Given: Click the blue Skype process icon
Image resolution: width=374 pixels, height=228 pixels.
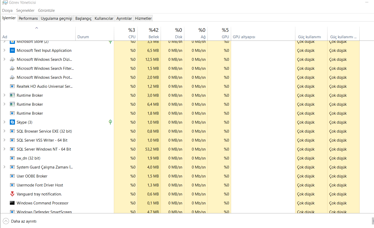Looking at the screenshot, I should click(x=12, y=122).
